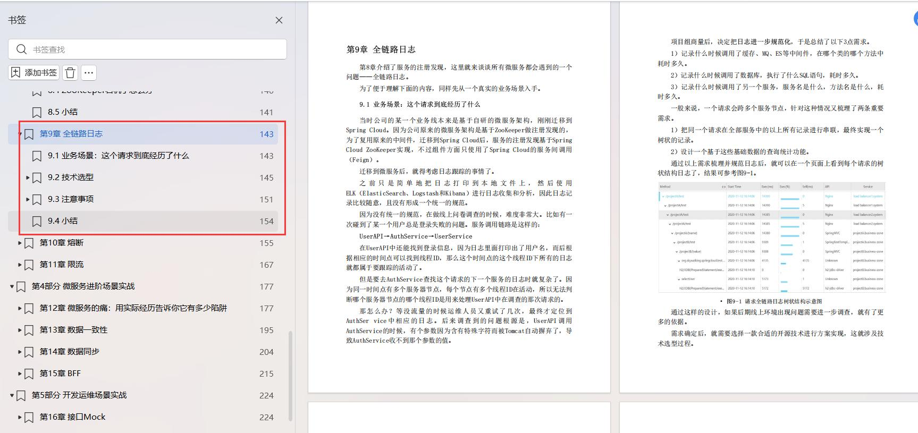Click the 书签 panel title
The image size is (918, 433).
point(17,20)
